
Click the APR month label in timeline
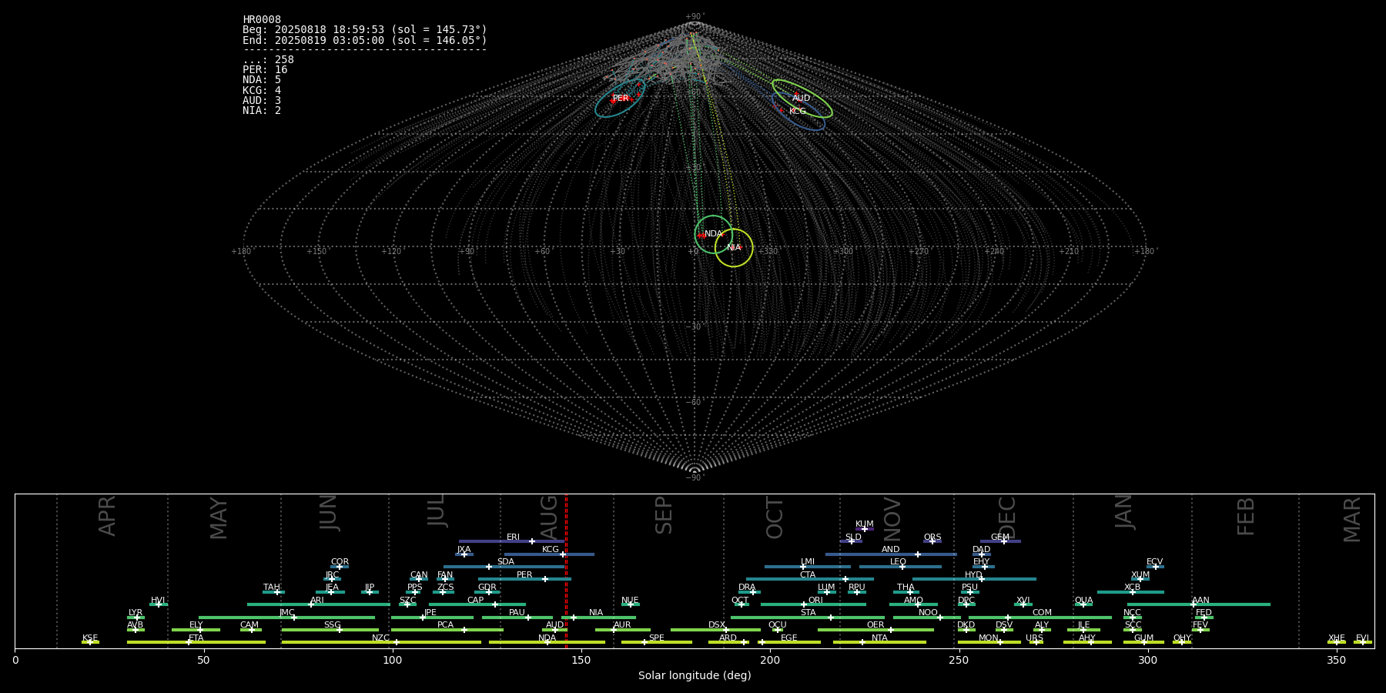(107, 516)
